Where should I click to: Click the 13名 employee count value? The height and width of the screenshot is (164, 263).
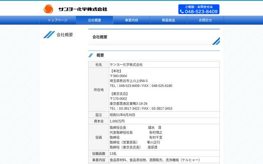point(113,153)
